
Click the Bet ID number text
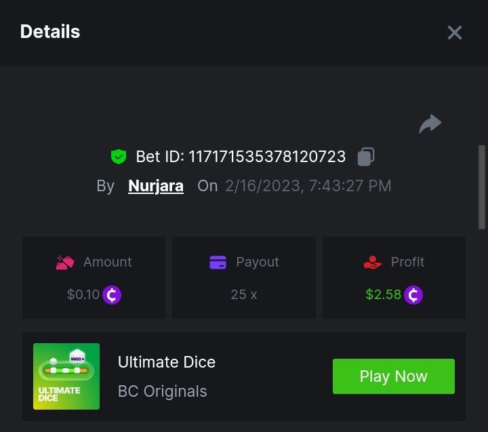click(x=267, y=157)
